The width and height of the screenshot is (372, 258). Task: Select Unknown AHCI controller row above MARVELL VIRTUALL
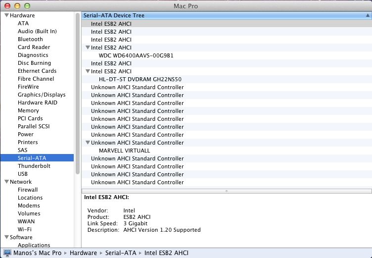(x=227, y=143)
